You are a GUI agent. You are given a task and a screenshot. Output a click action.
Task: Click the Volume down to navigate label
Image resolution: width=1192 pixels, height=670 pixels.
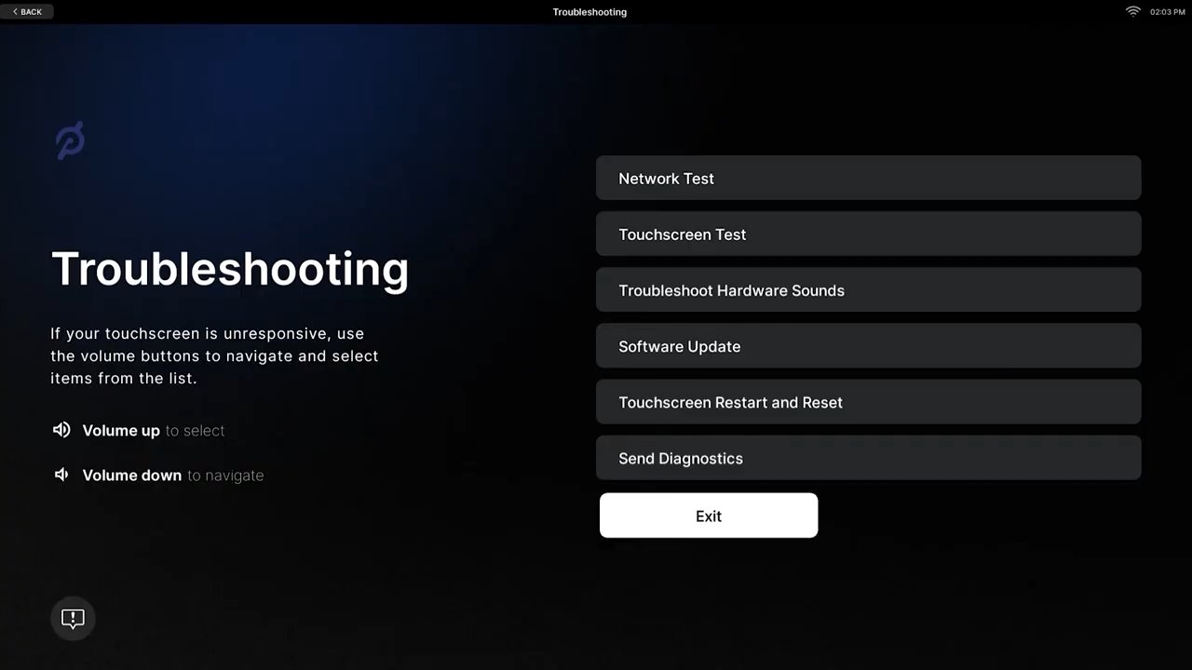(x=173, y=475)
